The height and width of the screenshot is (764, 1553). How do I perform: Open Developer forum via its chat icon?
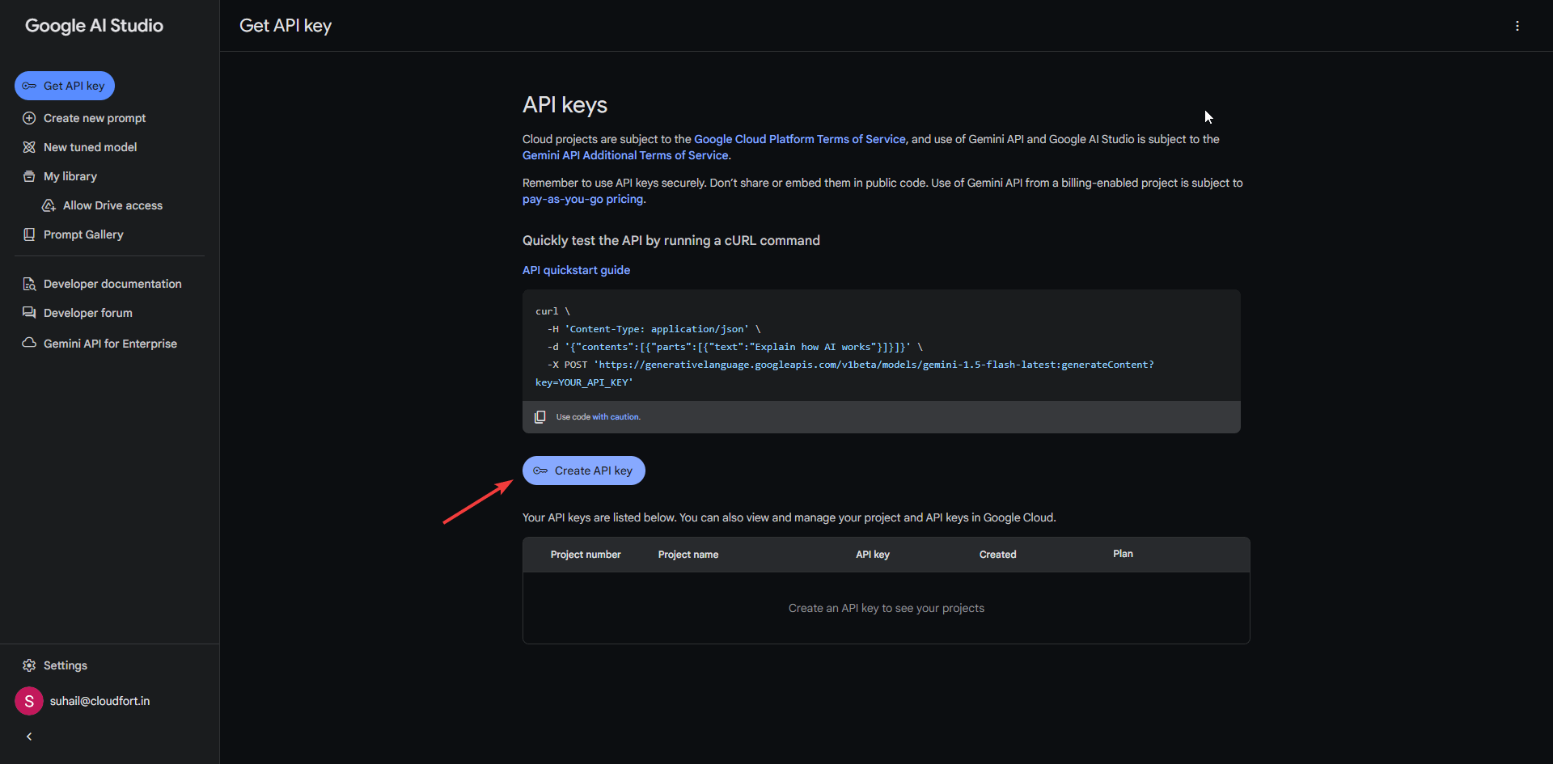coord(28,313)
